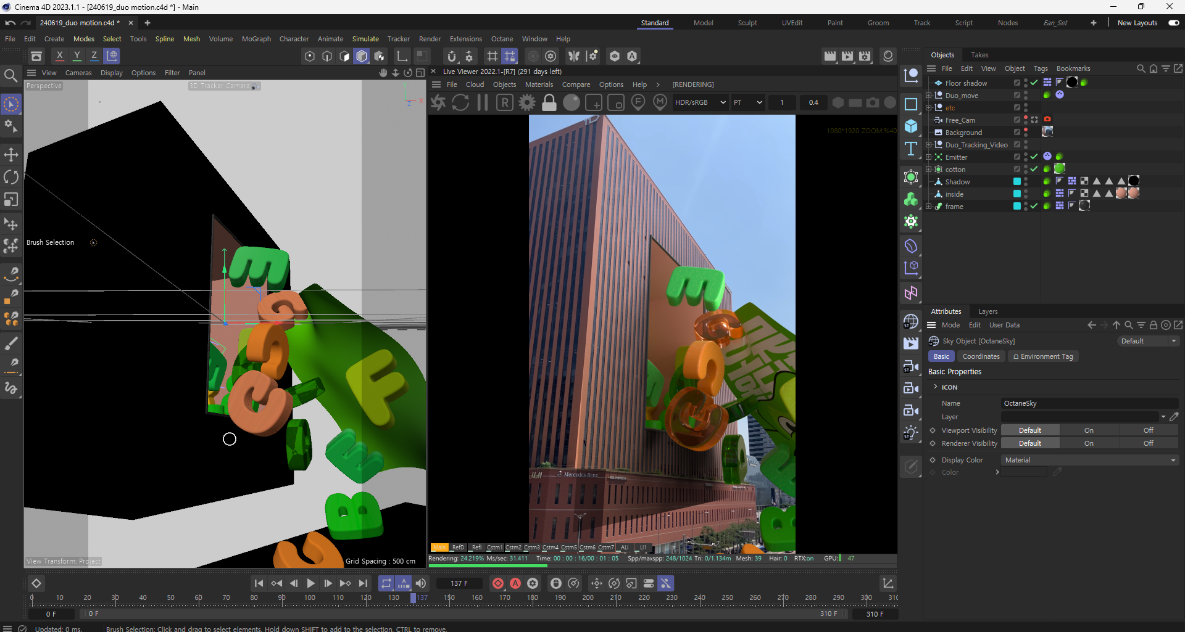
Task: Play the timeline animation forward
Action: [x=311, y=583]
